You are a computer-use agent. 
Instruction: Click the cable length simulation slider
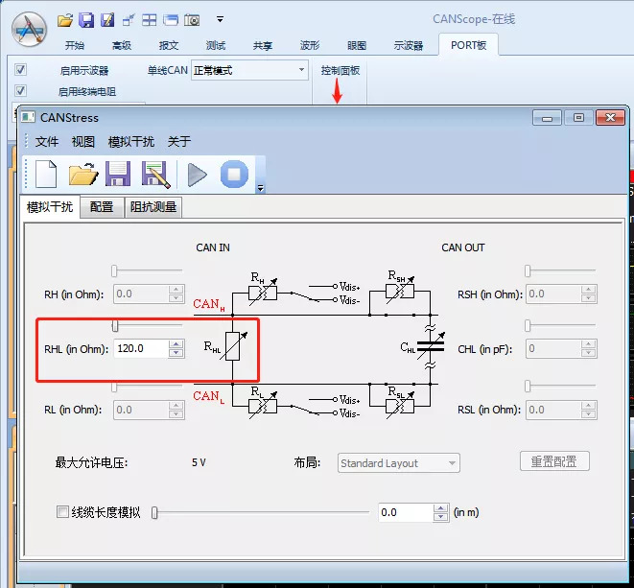coord(259,512)
